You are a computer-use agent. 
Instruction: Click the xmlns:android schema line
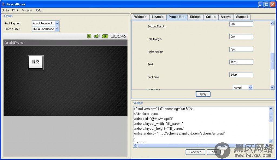tap(179, 133)
